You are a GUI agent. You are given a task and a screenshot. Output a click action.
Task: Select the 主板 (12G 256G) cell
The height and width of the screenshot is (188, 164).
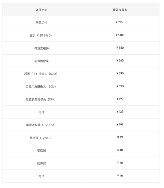(42, 36)
